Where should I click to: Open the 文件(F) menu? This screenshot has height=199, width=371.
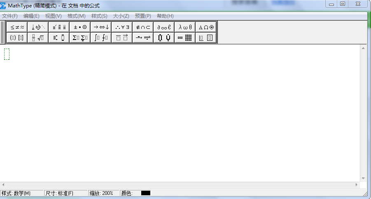click(x=10, y=16)
